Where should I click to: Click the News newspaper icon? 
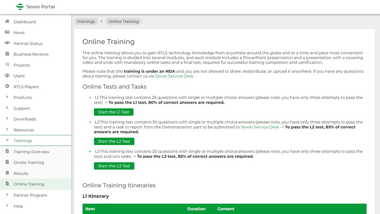[x=7, y=32]
